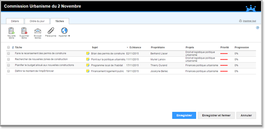Image resolution: width=268 pixels, height=132 pixels.
Task: Sort by the Sujet column header
Action: pyautogui.click(x=95, y=47)
